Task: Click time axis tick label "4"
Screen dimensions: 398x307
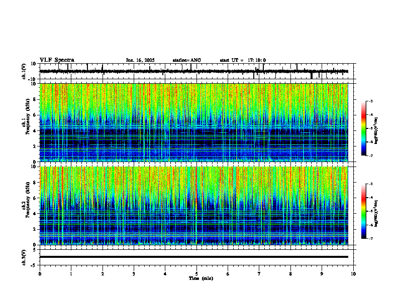Action: 165,274
